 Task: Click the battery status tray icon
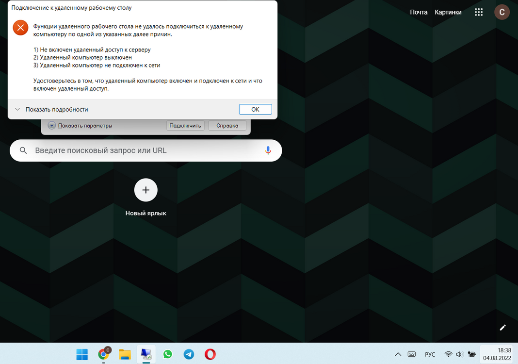coord(471,354)
